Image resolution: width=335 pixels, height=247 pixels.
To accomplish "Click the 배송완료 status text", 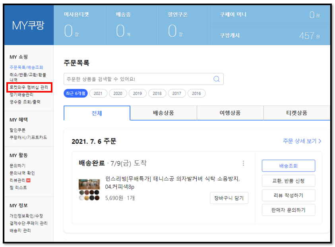I will pyautogui.click(x=92, y=163).
